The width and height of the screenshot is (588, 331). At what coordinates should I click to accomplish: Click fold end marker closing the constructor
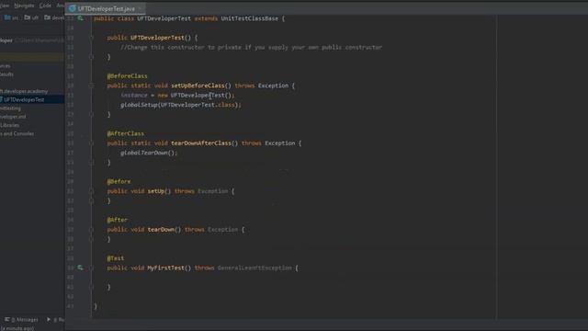tap(91, 57)
